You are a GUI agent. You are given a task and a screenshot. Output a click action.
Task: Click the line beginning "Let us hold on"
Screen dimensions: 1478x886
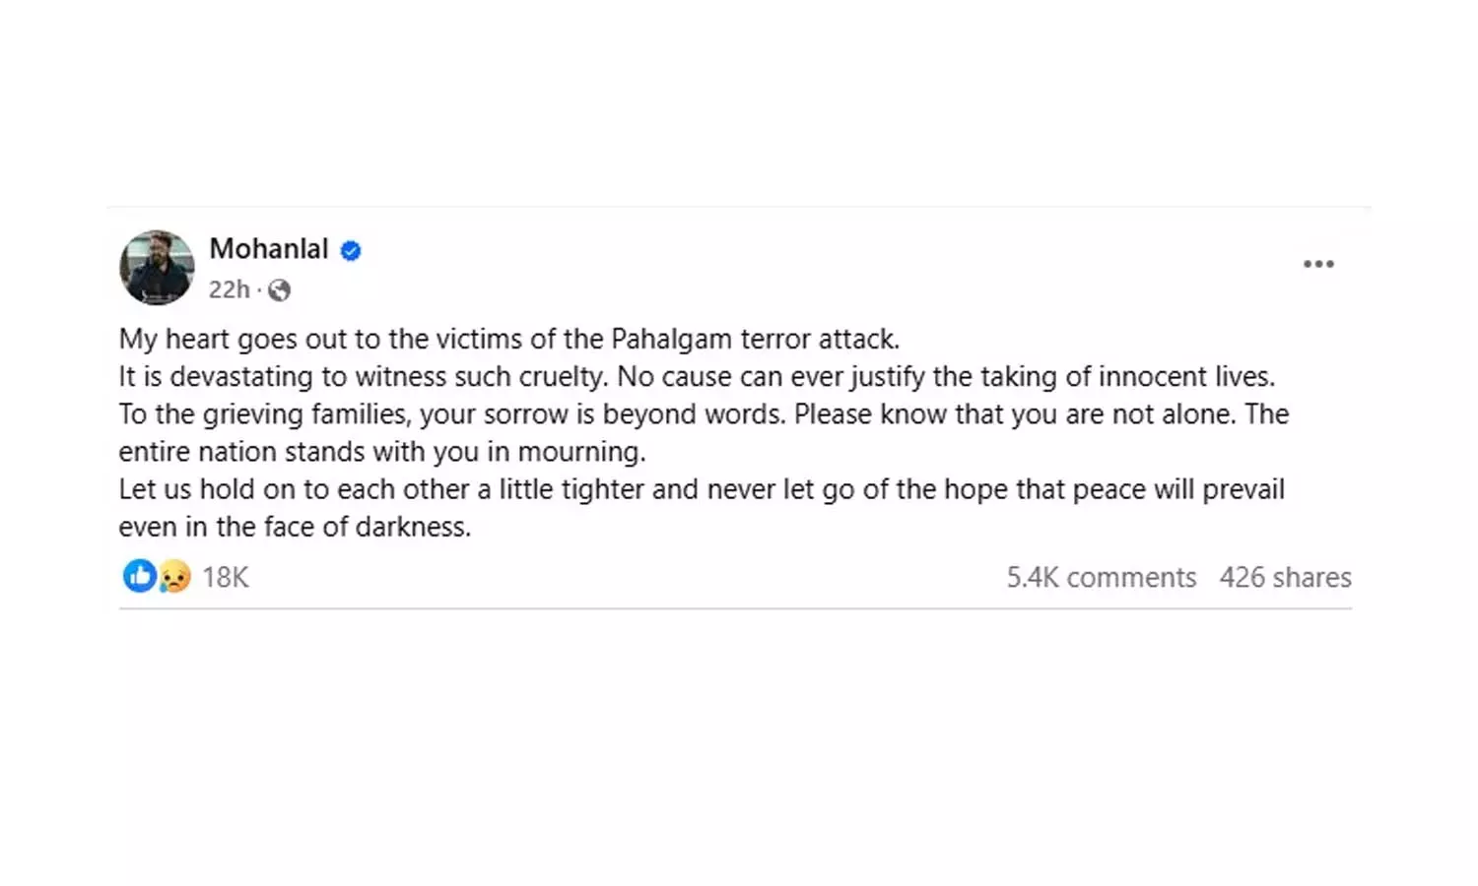tap(701, 489)
